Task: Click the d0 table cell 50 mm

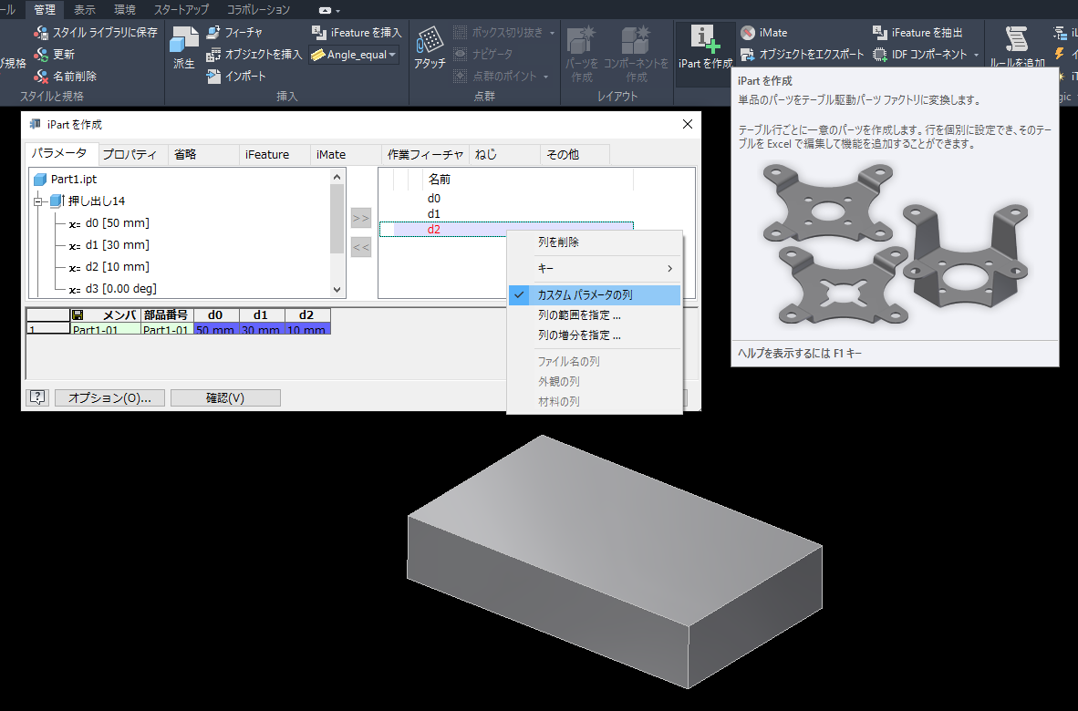Action: pyautogui.click(x=215, y=330)
